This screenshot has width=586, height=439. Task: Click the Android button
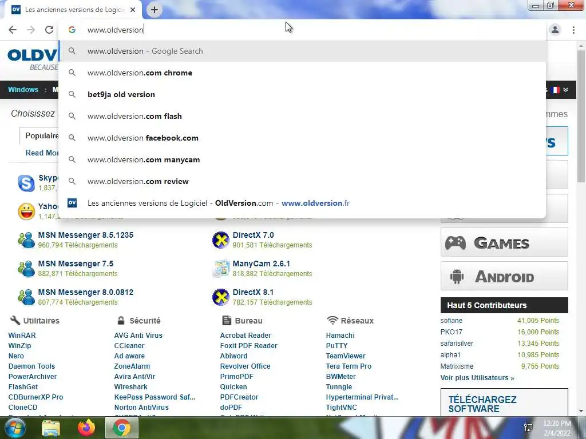coord(504,276)
